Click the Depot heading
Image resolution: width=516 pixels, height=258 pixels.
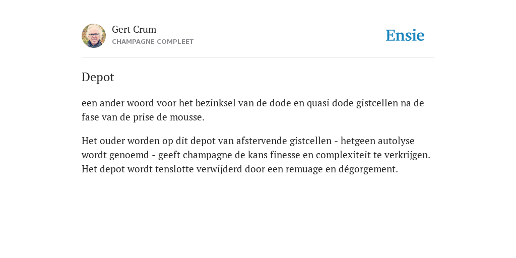coord(98,77)
